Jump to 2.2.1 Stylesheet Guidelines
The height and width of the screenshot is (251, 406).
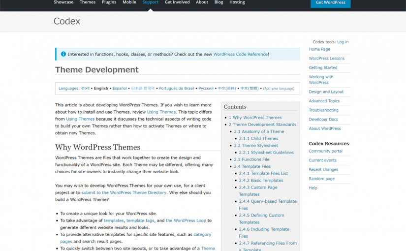(266, 153)
